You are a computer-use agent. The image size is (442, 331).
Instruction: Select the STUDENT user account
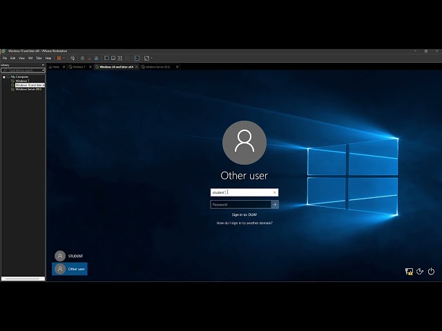tap(69, 256)
